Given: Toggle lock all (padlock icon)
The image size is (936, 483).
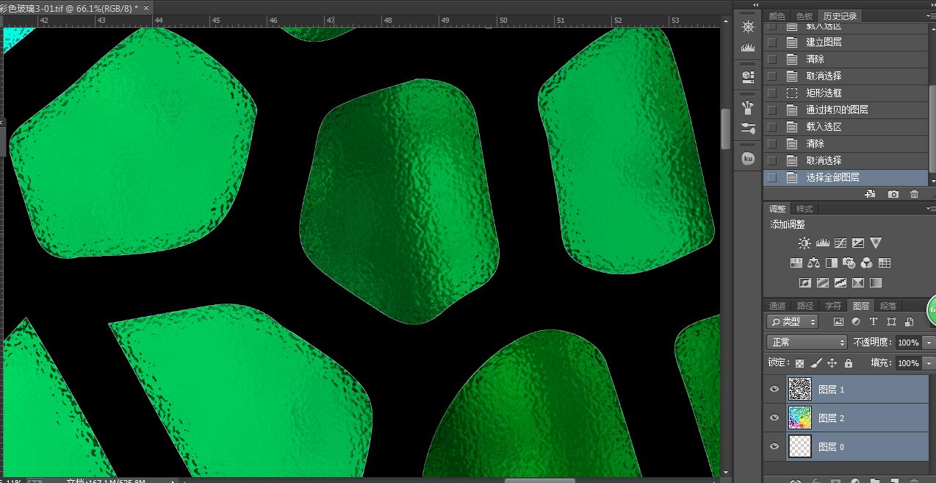Looking at the screenshot, I should (849, 363).
